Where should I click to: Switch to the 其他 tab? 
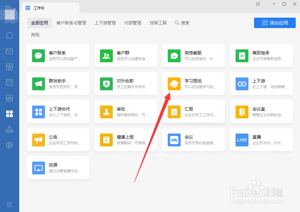(35, 35)
